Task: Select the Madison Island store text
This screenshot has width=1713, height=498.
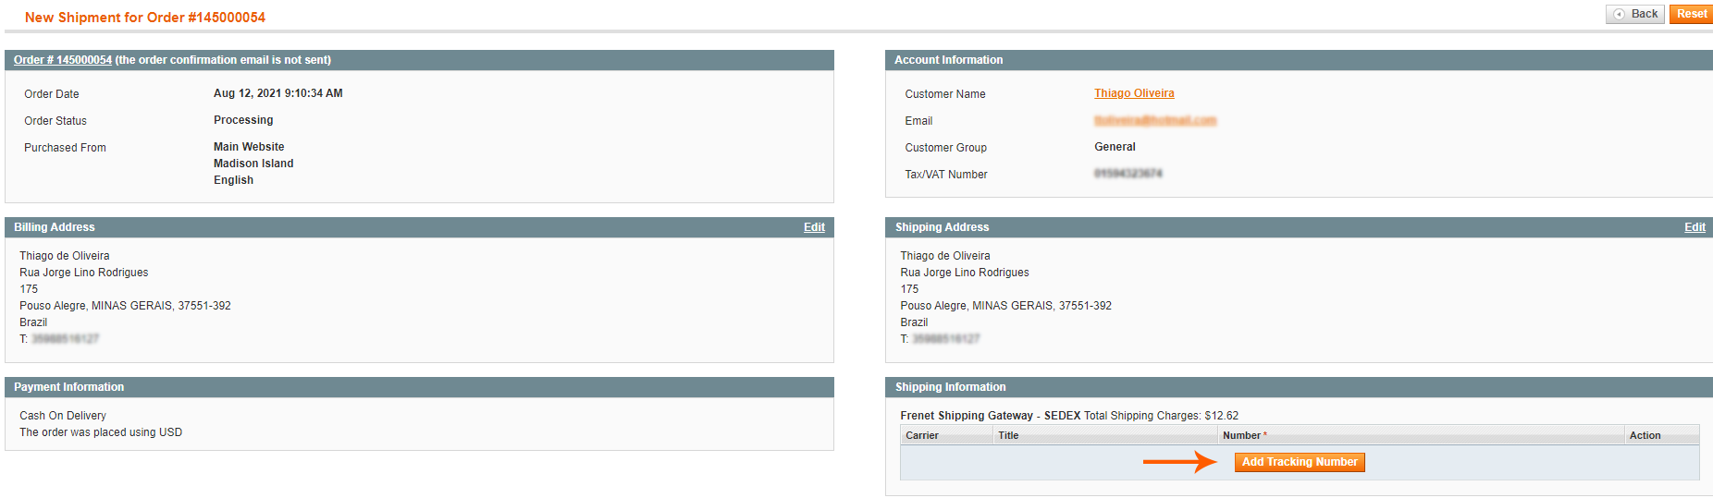Action: 253,164
